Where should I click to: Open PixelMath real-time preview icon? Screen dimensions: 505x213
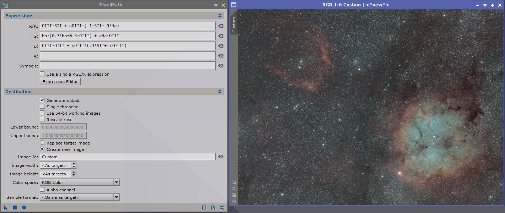click(204, 208)
